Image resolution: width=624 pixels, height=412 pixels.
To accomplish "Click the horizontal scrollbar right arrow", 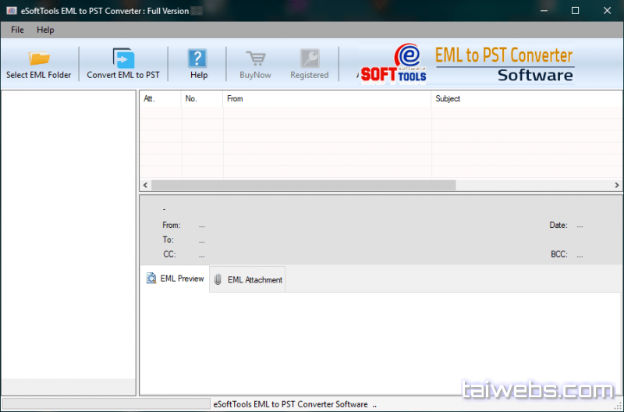I will click(x=617, y=186).
